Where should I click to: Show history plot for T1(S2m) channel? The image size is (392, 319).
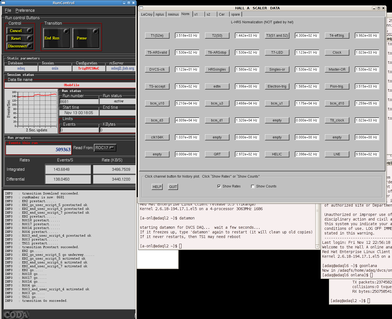[x=157, y=36]
